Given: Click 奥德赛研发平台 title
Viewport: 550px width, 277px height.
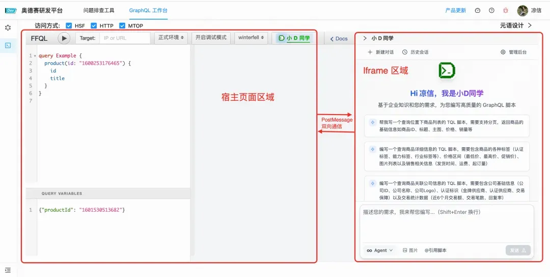Looking at the screenshot, I should 42,11.
